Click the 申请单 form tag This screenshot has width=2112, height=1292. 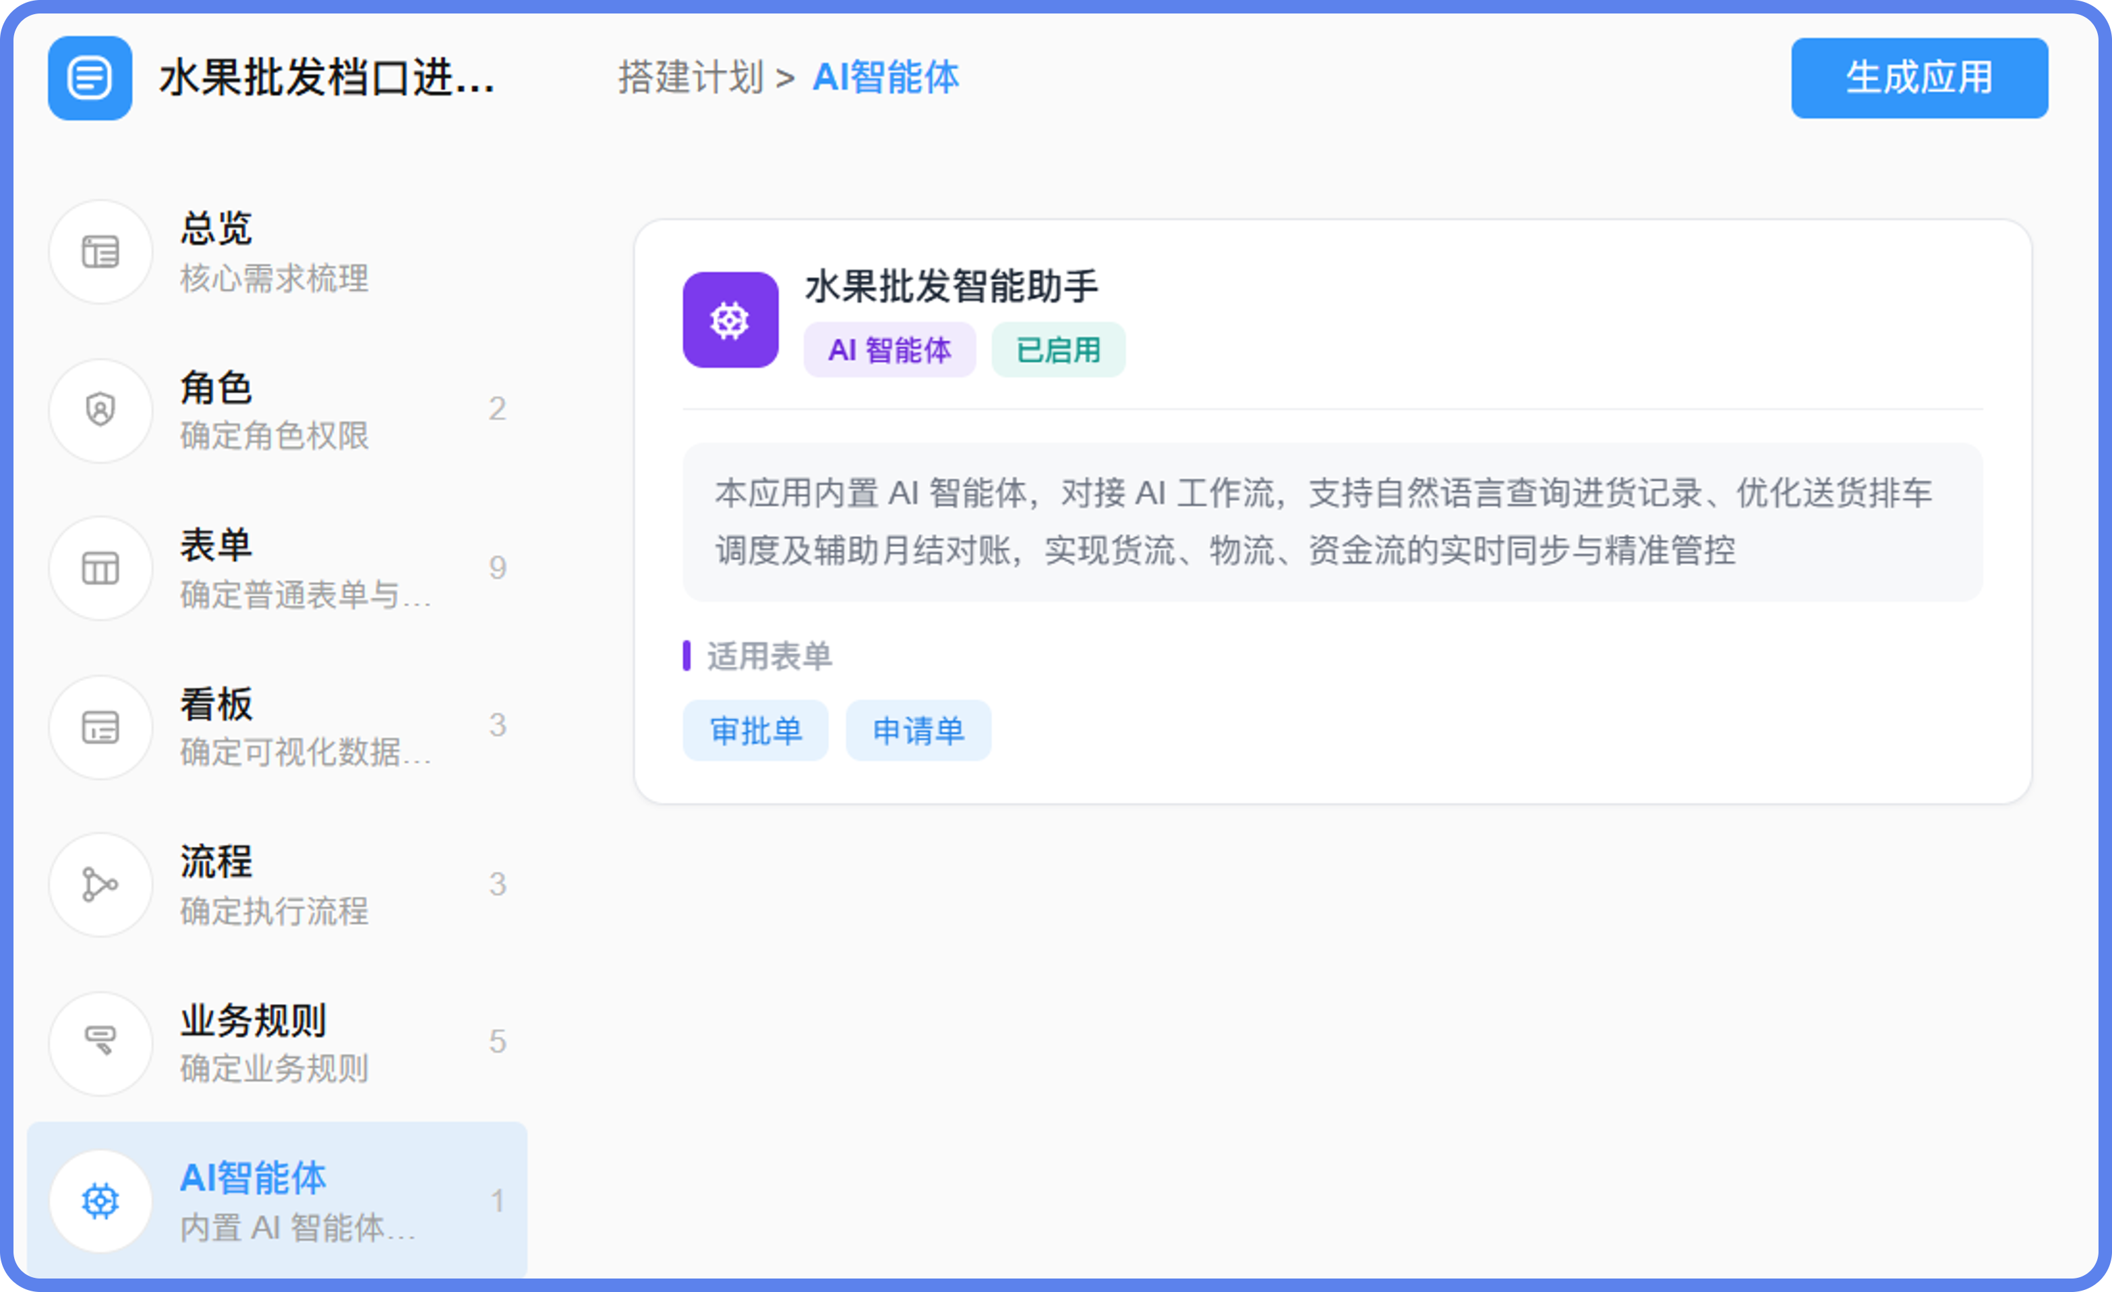coord(918,730)
